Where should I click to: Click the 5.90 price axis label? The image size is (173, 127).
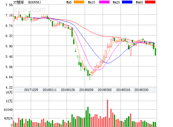[x=9, y=46]
